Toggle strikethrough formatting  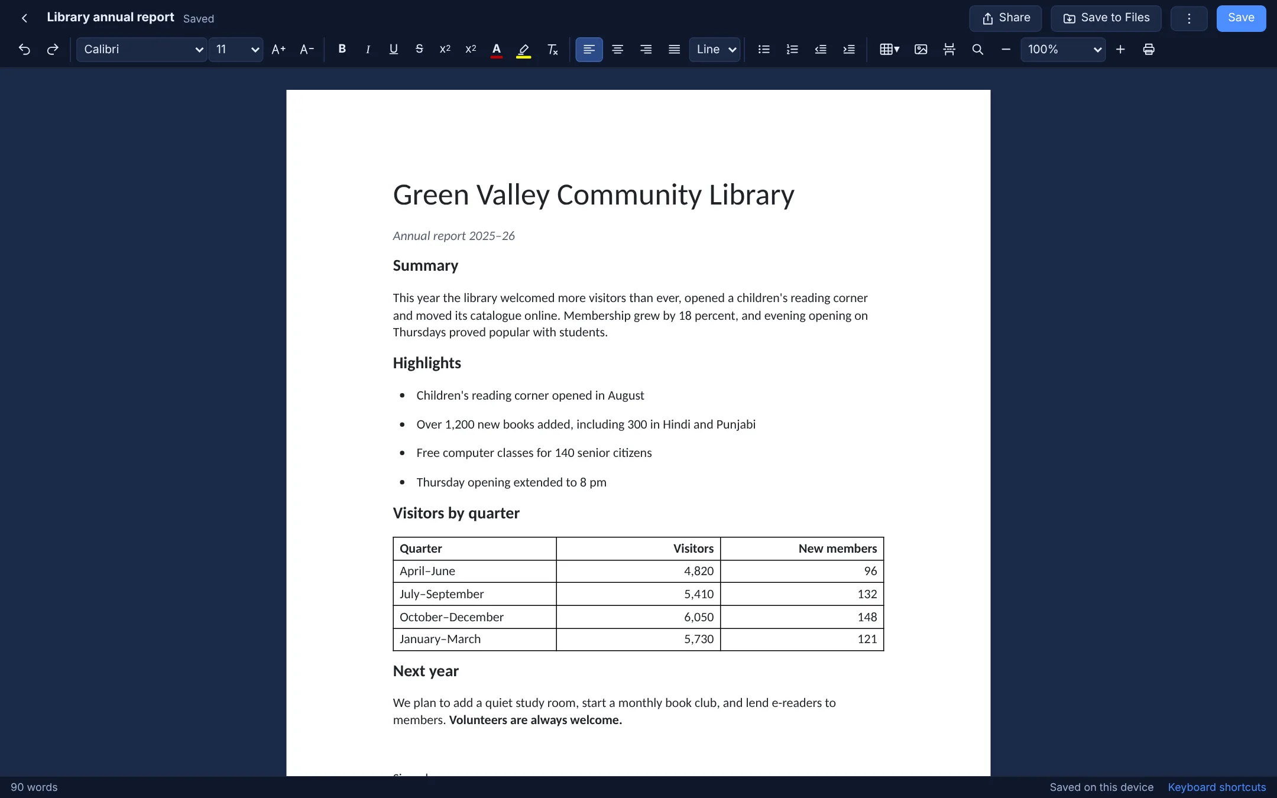point(419,50)
